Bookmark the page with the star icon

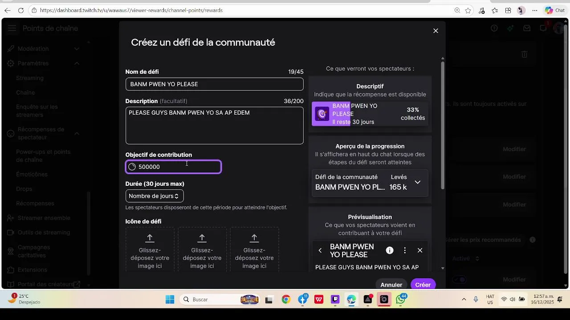pos(468,10)
